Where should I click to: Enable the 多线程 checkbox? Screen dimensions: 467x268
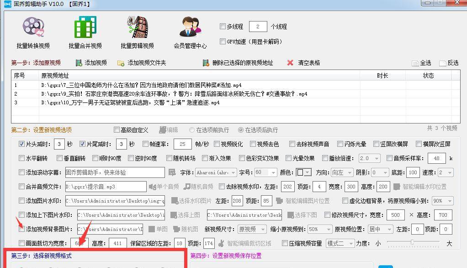(223, 26)
